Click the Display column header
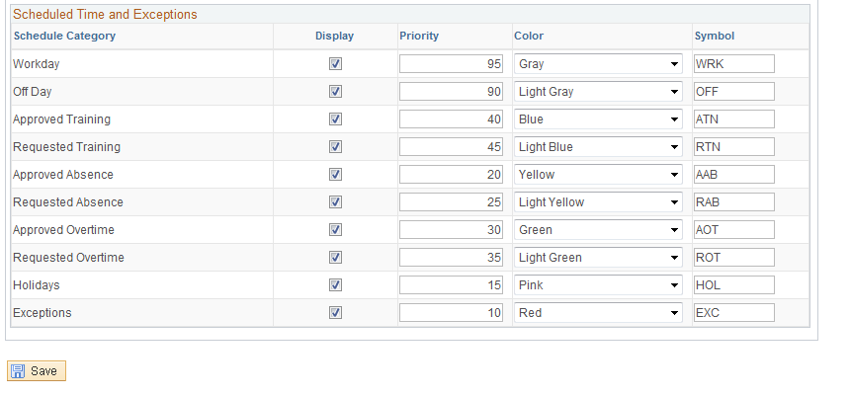Image resolution: width=851 pixels, height=396 pixels. click(x=334, y=37)
